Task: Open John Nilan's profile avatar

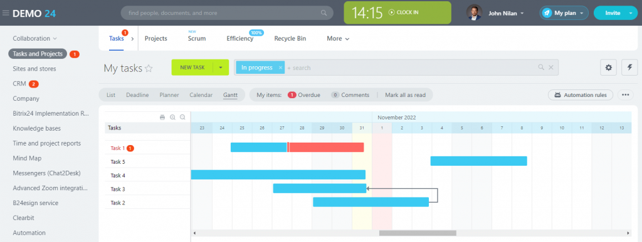Action: (474, 13)
